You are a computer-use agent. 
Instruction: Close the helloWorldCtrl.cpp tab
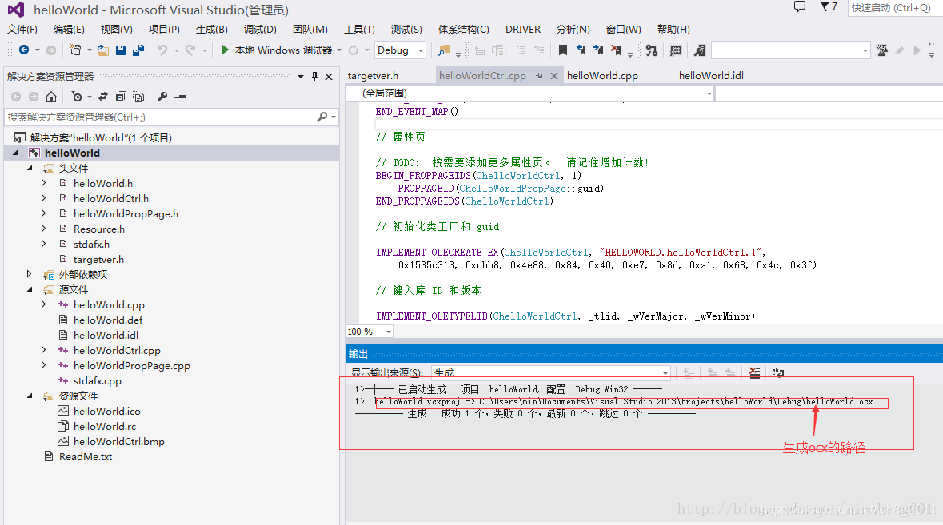coord(554,76)
